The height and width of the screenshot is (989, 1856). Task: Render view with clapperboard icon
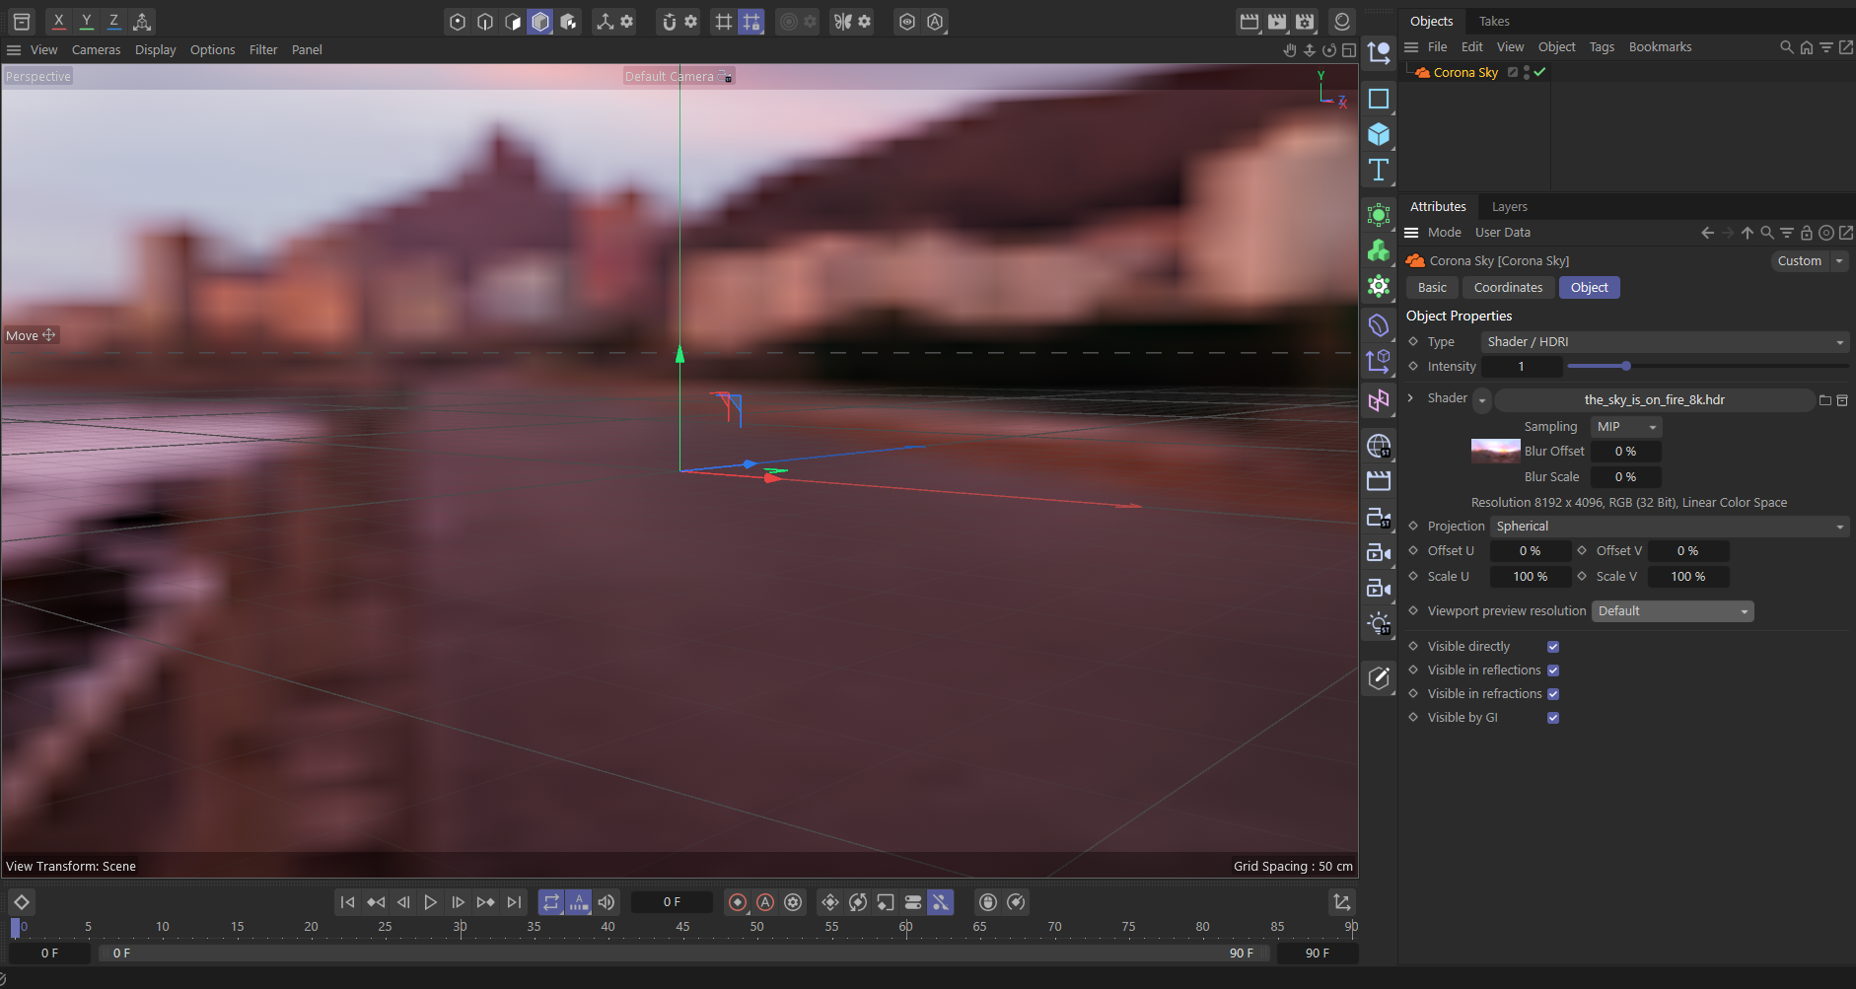click(1249, 21)
